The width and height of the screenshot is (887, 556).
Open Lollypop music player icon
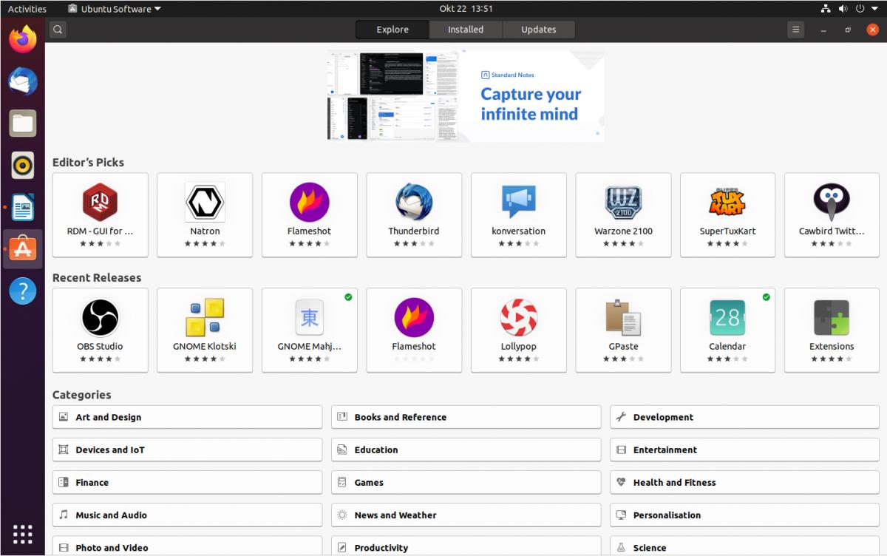point(518,318)
